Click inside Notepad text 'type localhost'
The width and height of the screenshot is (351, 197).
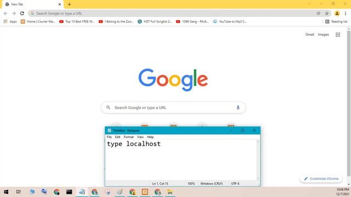point(134,144)
